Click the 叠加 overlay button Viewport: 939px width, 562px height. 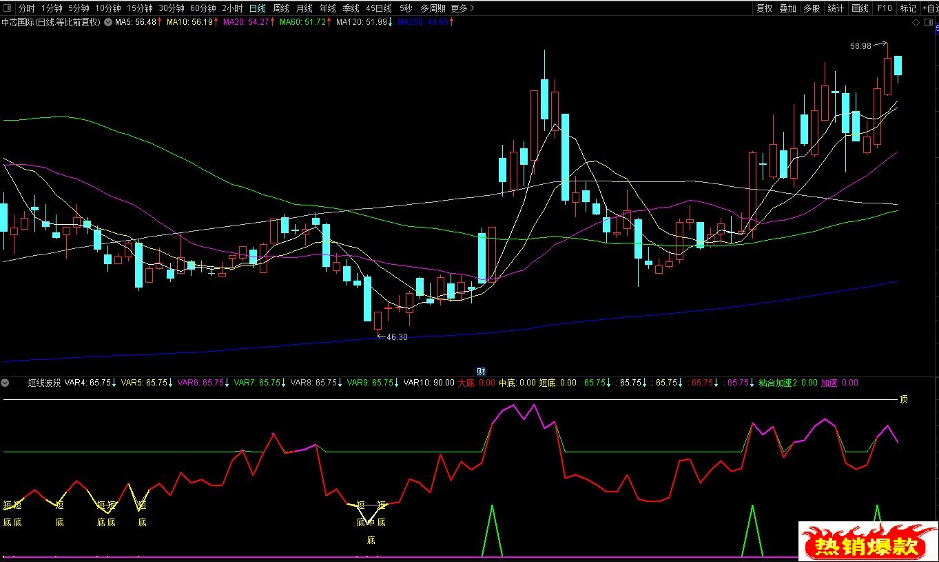click(787, 8)
